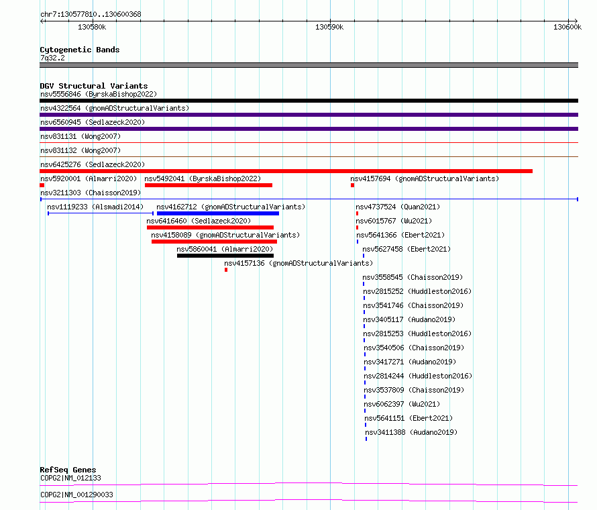
Task: Open nsv6560945 (Sedlazeck2020) variant label
Action: point(93,122)
